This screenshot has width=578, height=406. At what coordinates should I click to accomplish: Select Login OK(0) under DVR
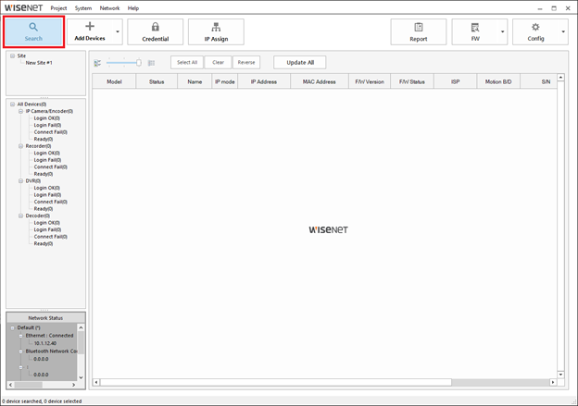(x=47, y=188)
